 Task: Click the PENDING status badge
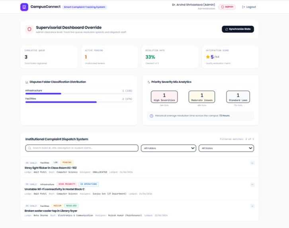pyautogui.click(x=67, y=163)
